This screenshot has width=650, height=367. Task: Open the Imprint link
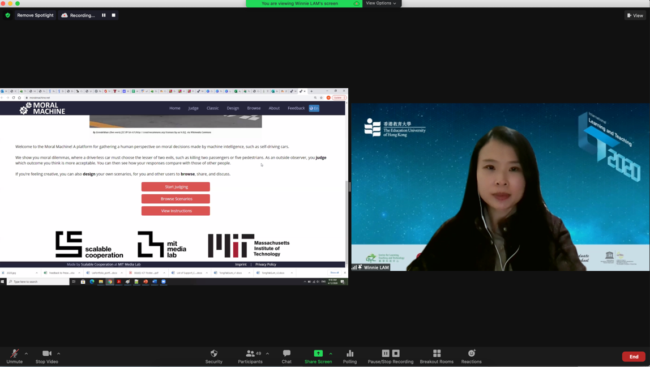click(241, 264)
